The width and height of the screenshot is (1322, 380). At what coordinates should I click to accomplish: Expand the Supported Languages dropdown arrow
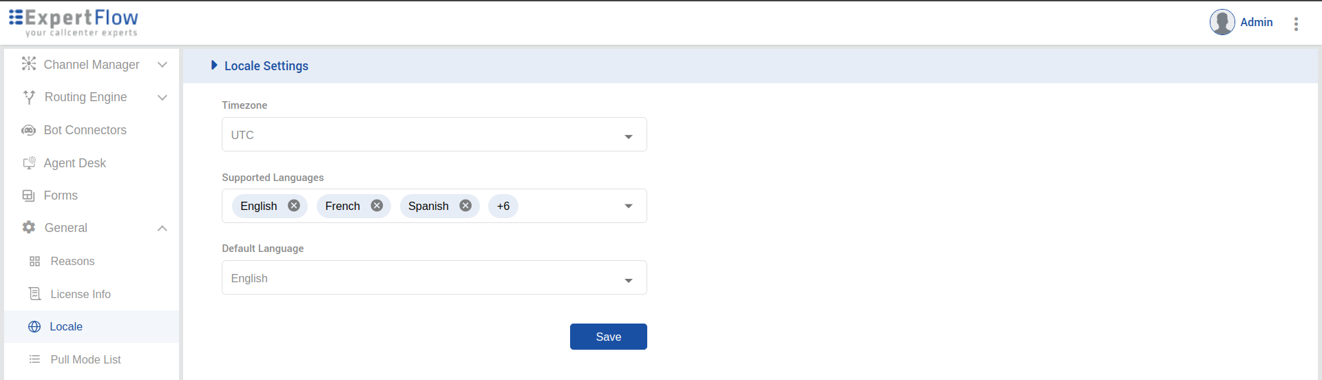[x=628, y=207]
